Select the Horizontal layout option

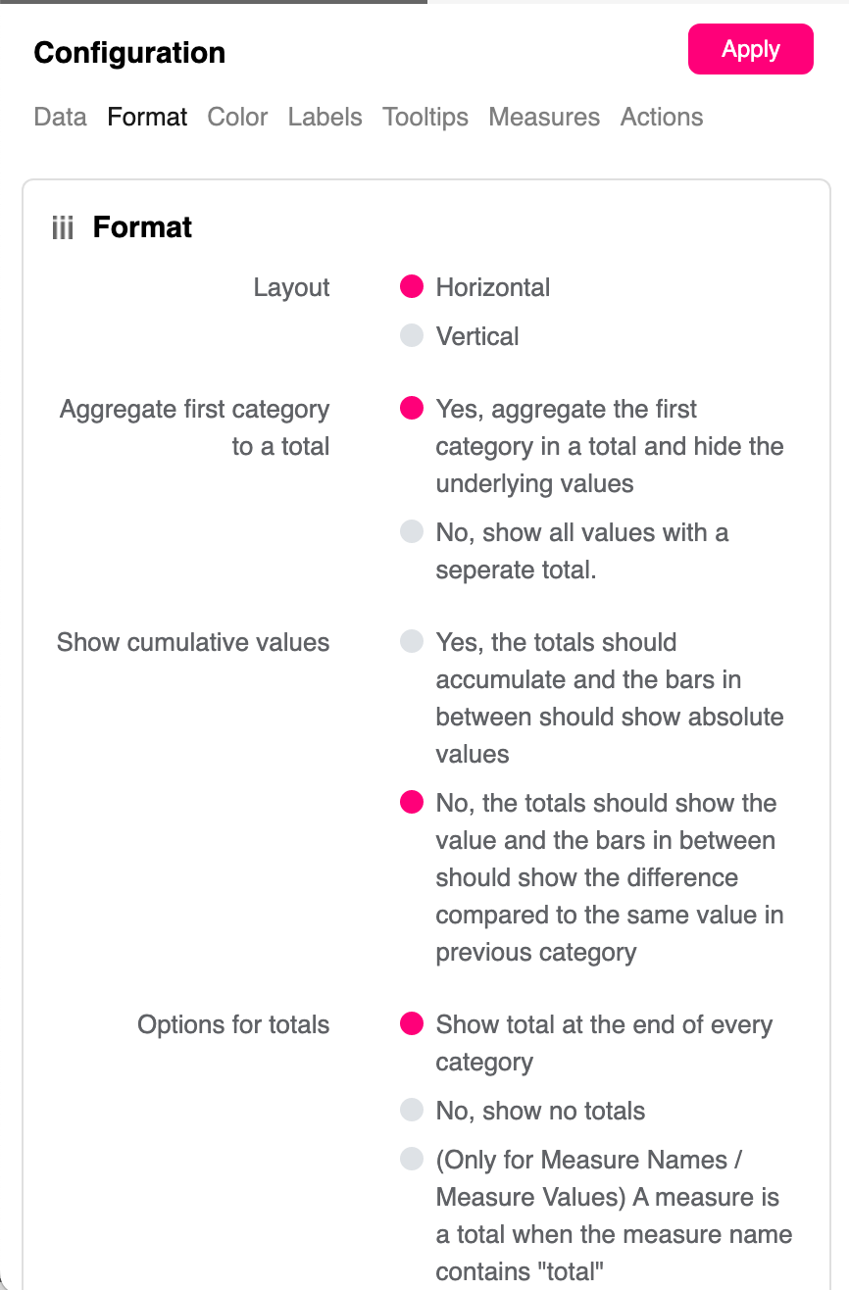click(412, 287)
